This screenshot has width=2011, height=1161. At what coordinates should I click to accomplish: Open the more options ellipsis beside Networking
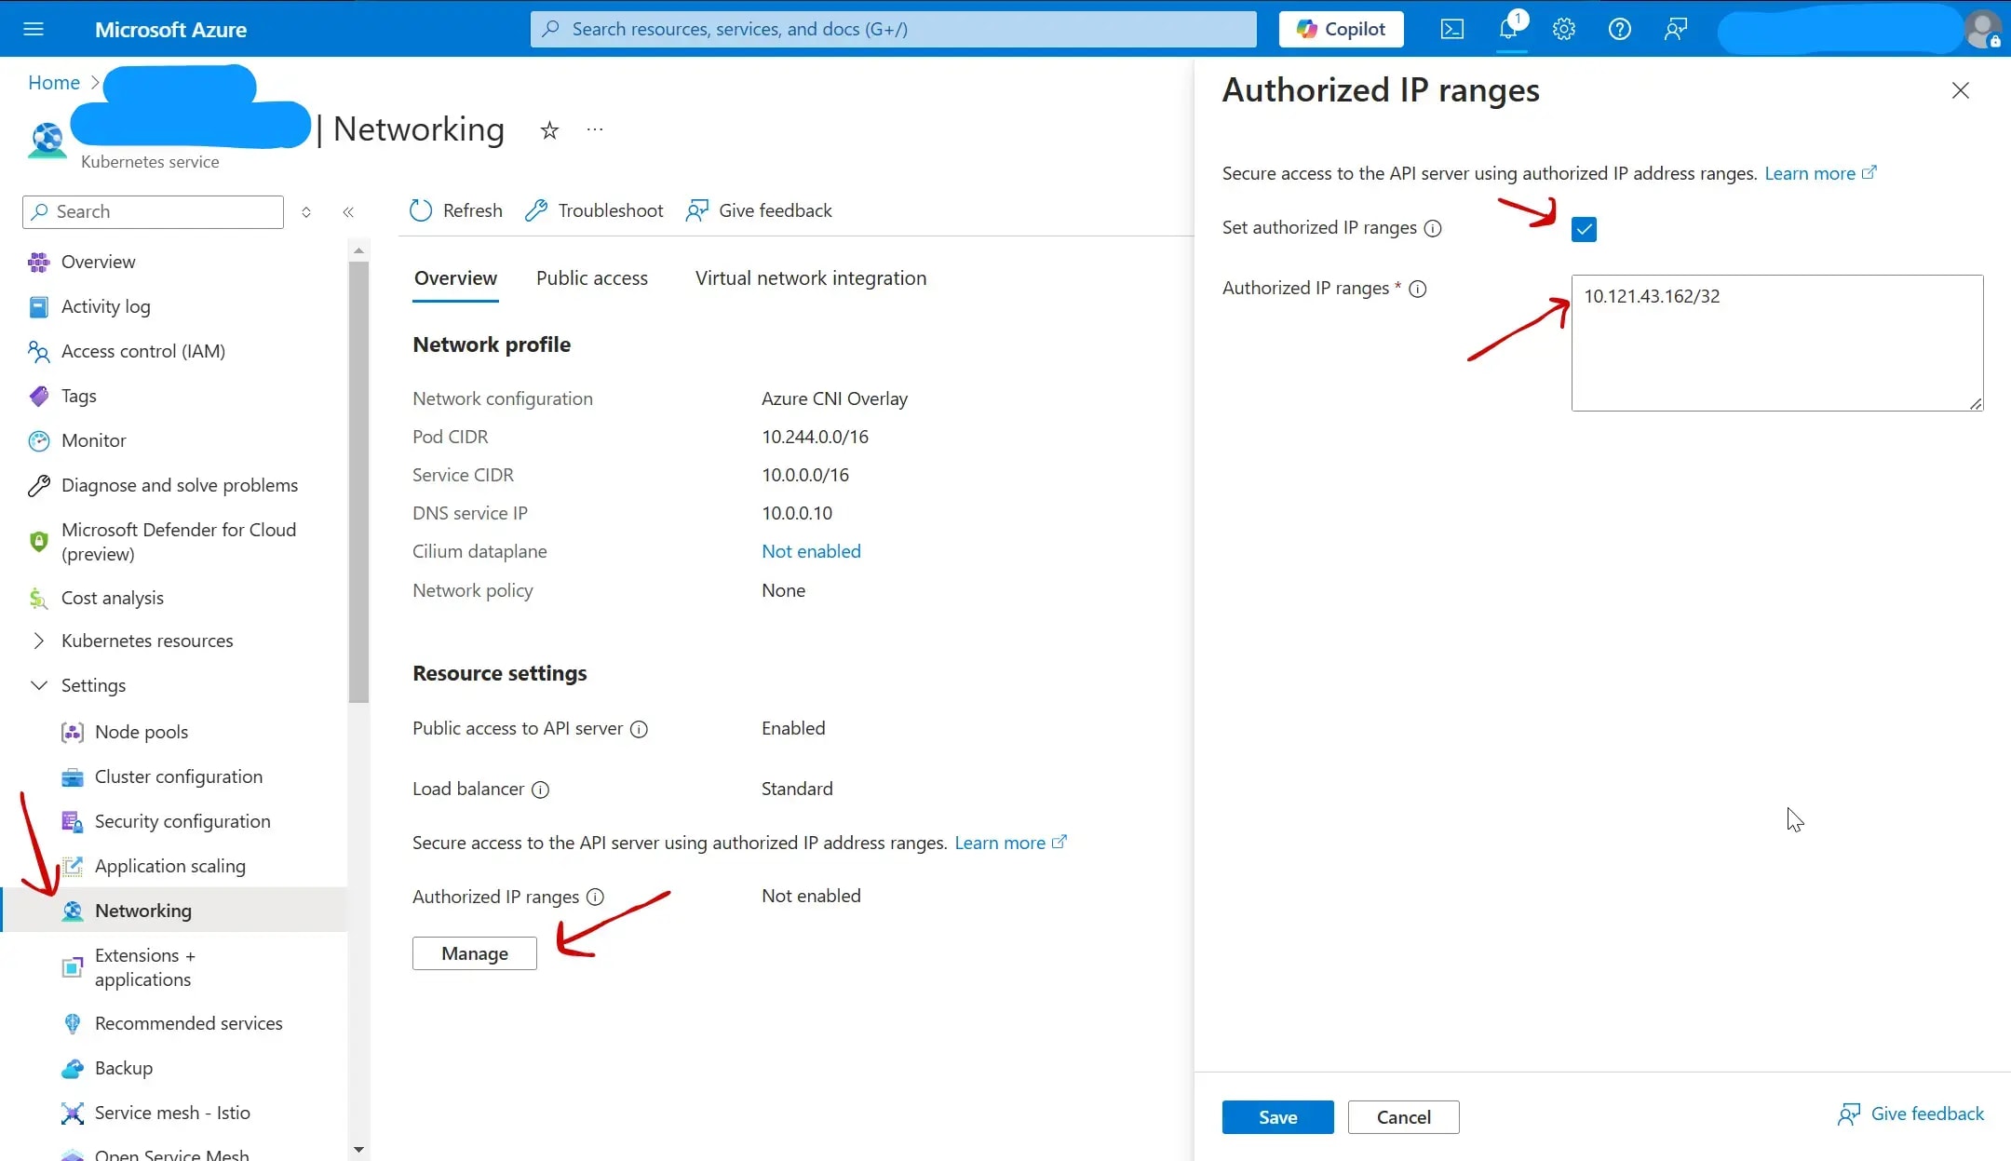(x=595, y=129)
